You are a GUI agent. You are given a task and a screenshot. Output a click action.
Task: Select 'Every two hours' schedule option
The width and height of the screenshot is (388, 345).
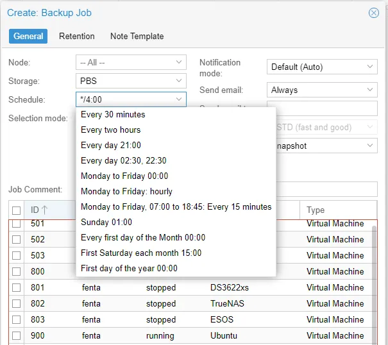coord(176,130)
